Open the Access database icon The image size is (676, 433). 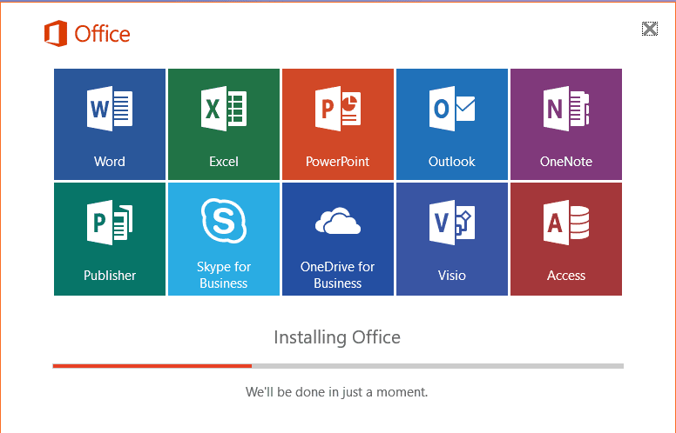566,223
